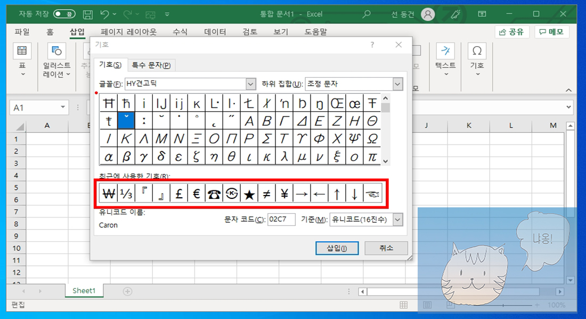Screen dimensions: 586x319
Task: Select the Œ symbol in the grid
Action: (337, 103)
